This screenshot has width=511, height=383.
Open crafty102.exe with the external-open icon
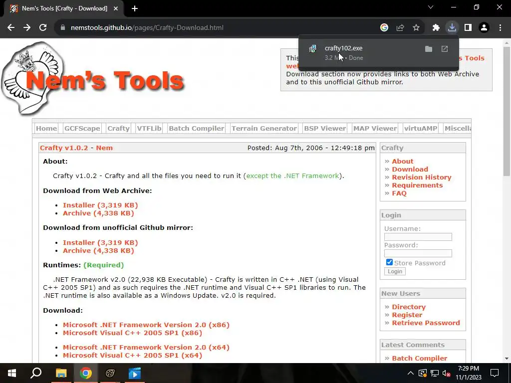tap(445, 49)
